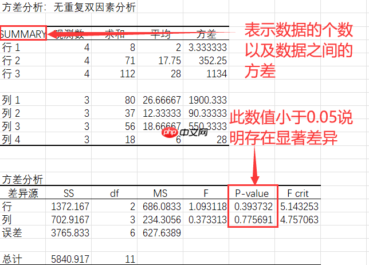Click F crit value 4.757063
Image resolution: width=369 pixels, height=265 pixels.
point(299,220)
